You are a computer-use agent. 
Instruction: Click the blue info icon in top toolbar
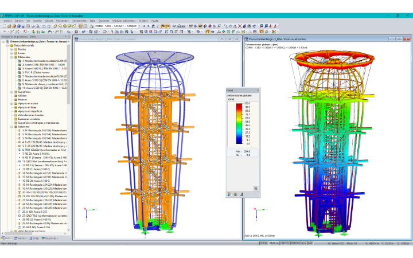click(x=244, y=26)
